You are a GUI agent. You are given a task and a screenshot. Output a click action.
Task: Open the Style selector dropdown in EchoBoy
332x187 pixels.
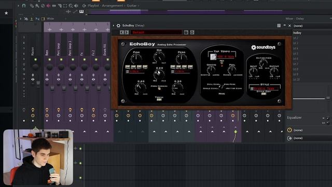pyautogui.click(x=265, y=88)
